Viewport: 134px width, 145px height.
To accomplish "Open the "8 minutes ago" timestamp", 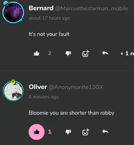I will click(x=44, y=97).
